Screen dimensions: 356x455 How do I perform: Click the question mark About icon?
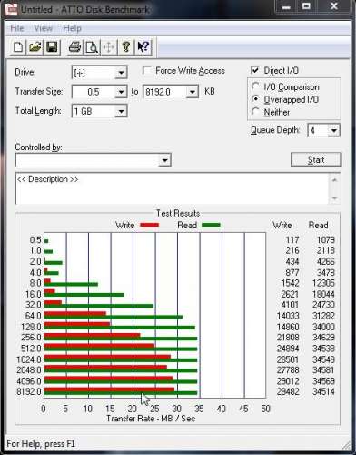click(126, 47)
